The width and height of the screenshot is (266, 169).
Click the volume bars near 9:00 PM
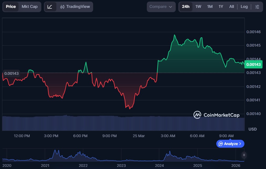[109, 123]
